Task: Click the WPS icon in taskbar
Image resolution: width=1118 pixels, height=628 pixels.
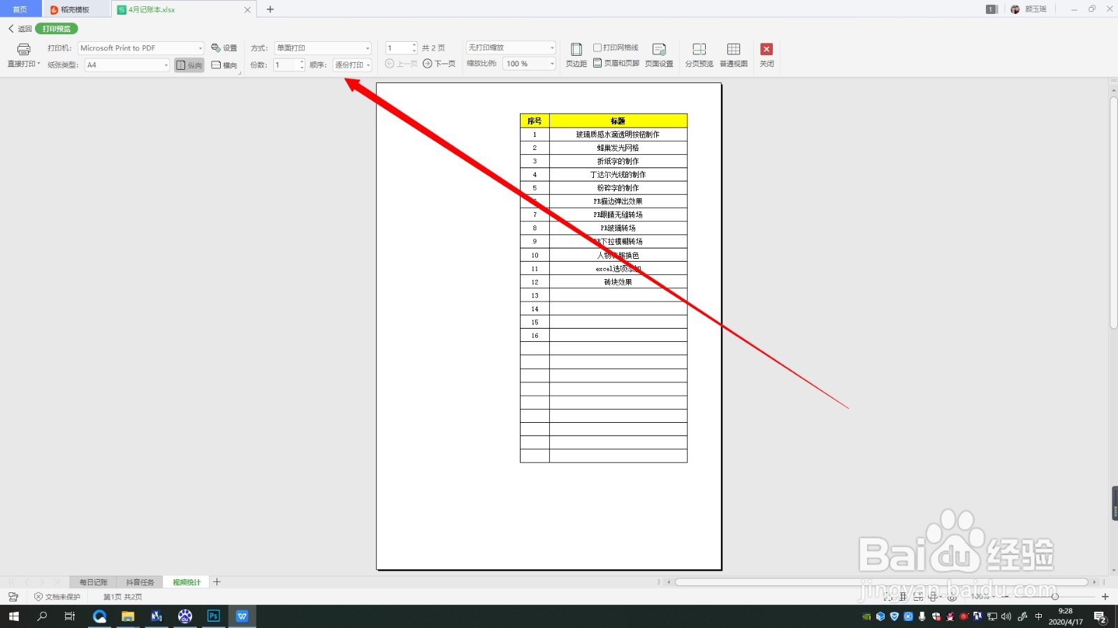Action: tap(242, 616)
